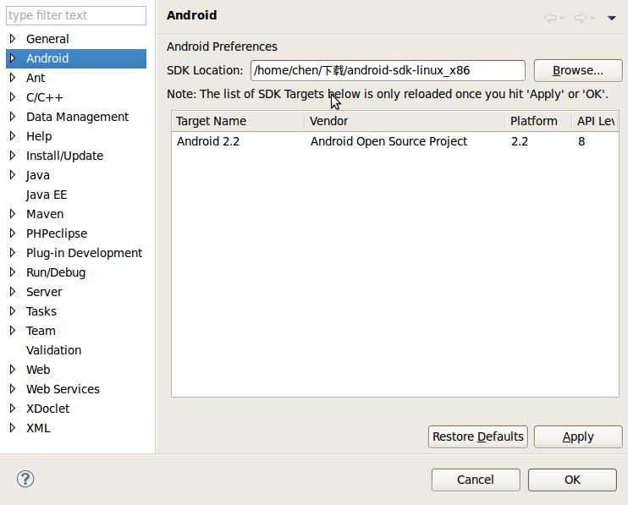Image resolution: width=628 pixels, height=505 pixels.
Task: Click the help question mark icon
Action: click(25, 479)
